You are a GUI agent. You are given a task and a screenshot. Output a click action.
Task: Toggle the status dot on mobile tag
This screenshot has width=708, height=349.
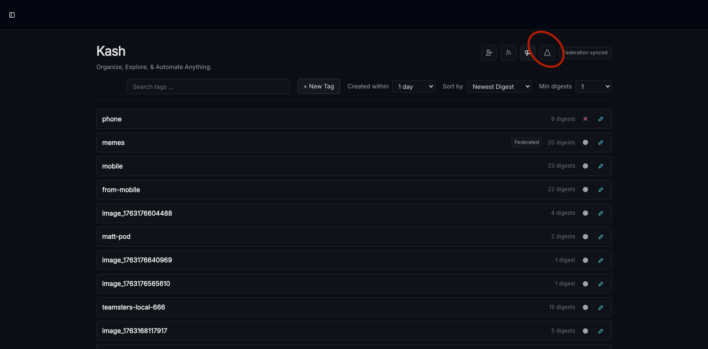tap(585, 166)
